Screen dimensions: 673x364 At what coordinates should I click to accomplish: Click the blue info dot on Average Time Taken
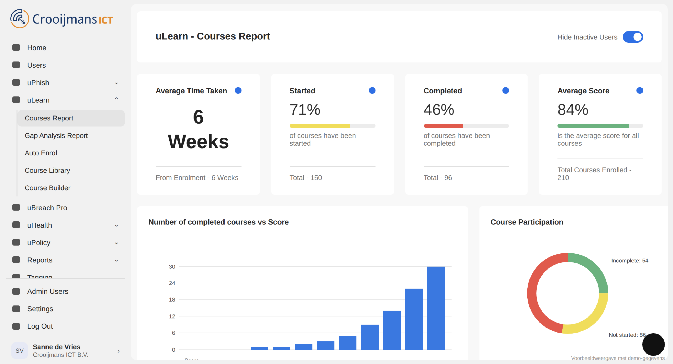pos(238,91)
